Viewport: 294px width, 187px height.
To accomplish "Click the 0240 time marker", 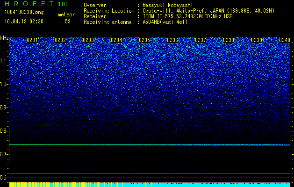I will (285, 40).
